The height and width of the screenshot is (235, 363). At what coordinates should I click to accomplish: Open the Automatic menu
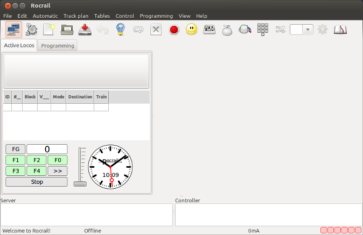click(x=45, y=16)
